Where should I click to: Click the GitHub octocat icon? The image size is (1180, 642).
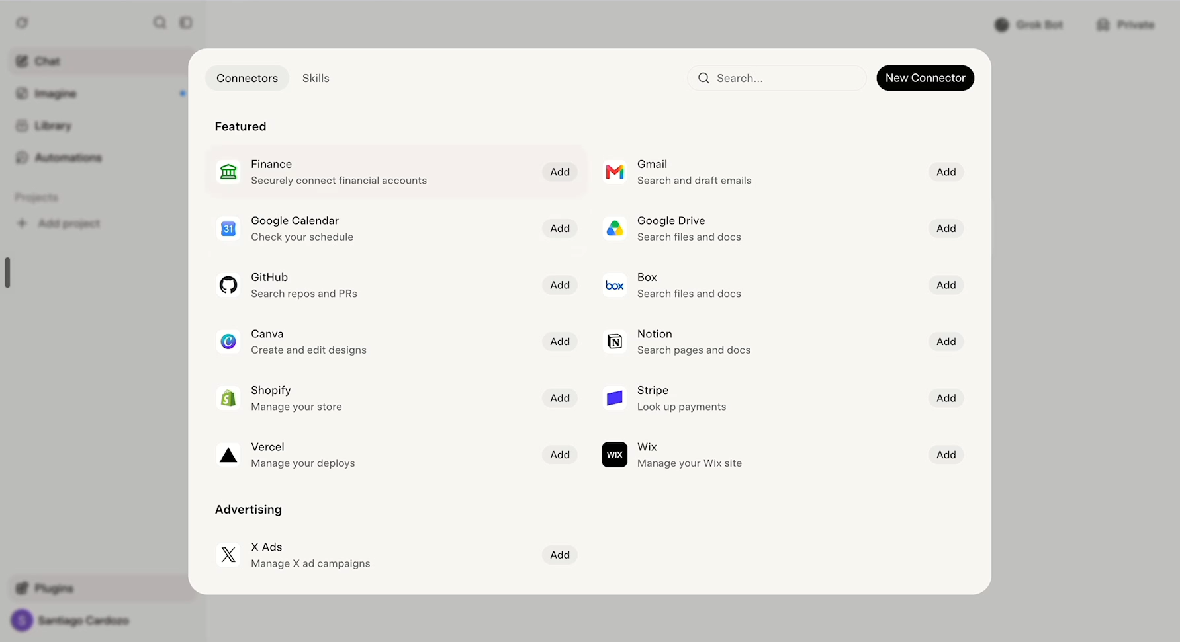(x=228, y=285)
